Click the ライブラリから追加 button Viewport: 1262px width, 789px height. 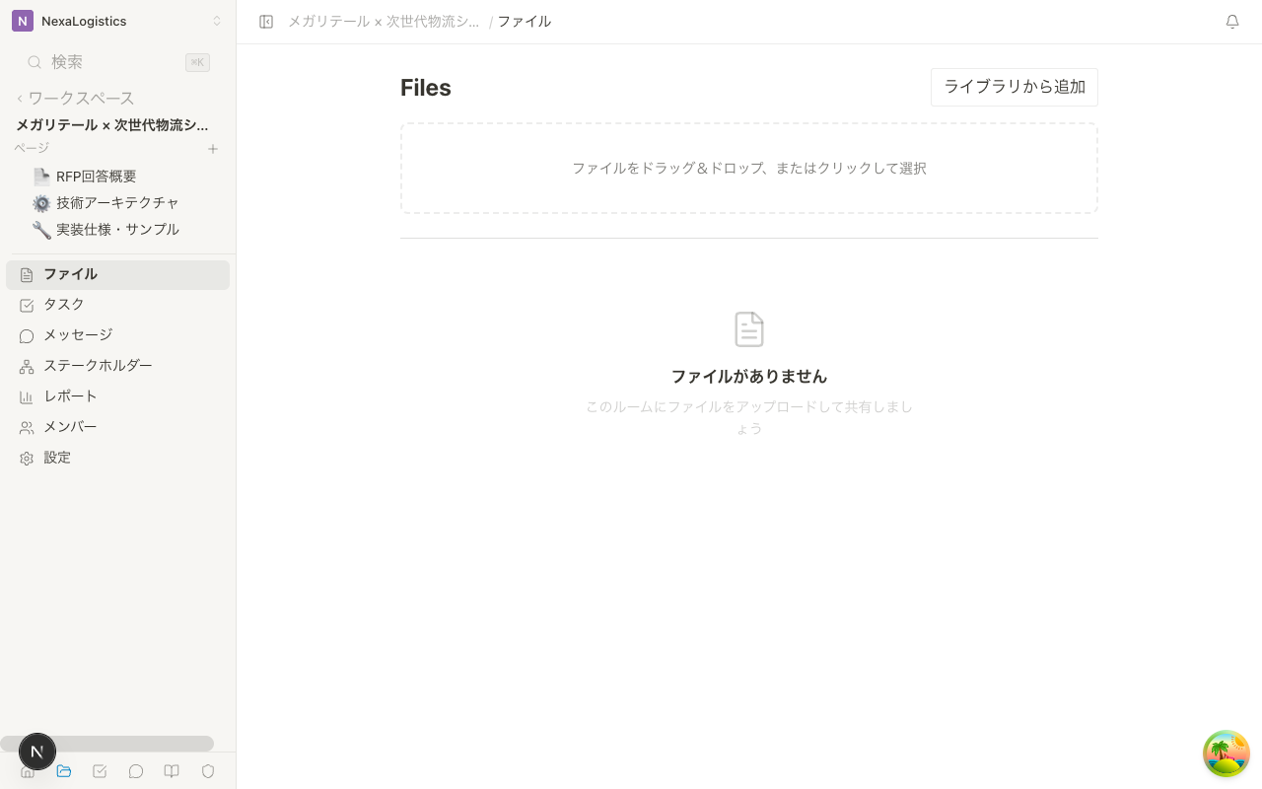click(1014, 87)
